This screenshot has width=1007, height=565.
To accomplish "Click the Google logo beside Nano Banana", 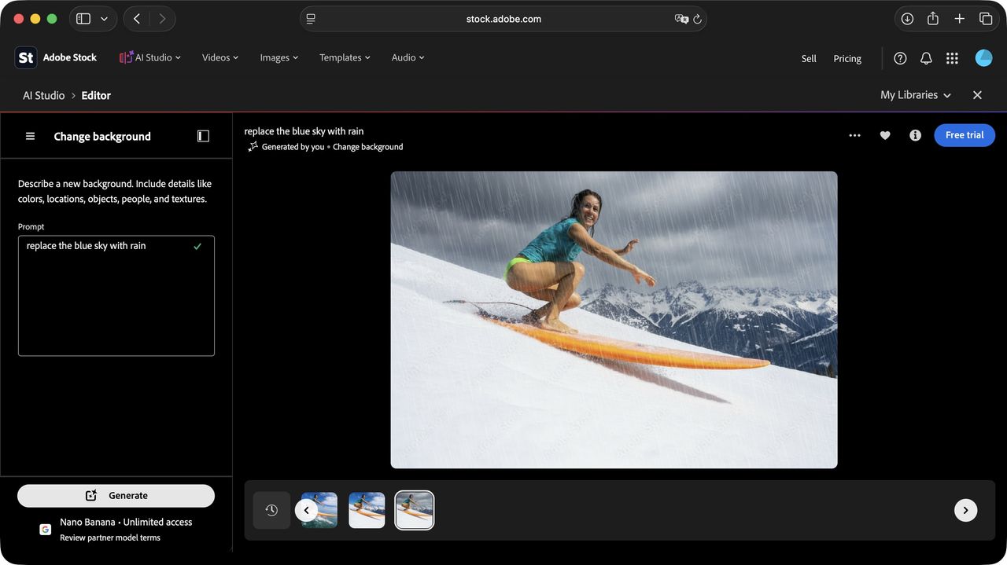I will pos(46,530).
